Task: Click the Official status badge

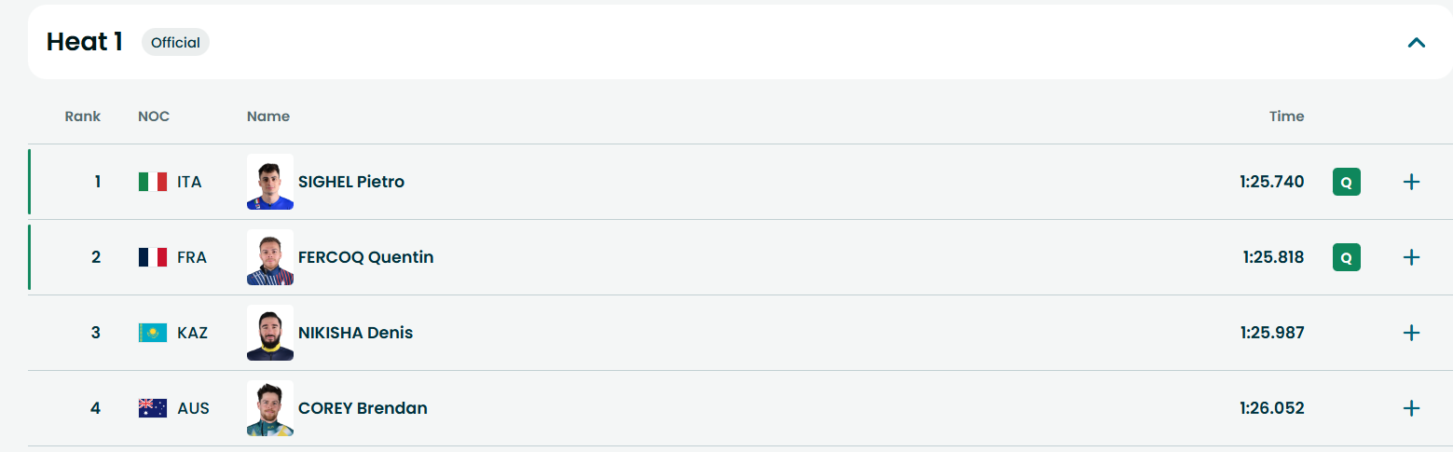Action: [175, 43]
